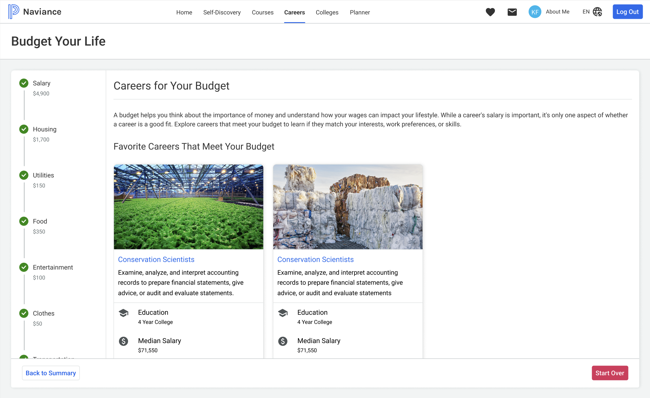Image resolution: width=650 pixels, height=398 pixels.
Task: Click the Housing step checkmark
Action: tap(24, 129)
